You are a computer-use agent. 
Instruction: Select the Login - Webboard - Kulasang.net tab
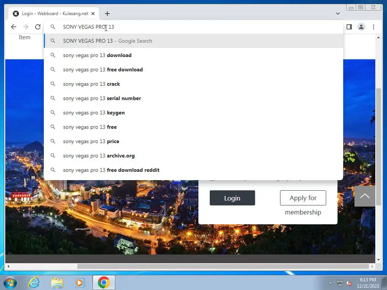pyautogui.click(x=54, y=14)
